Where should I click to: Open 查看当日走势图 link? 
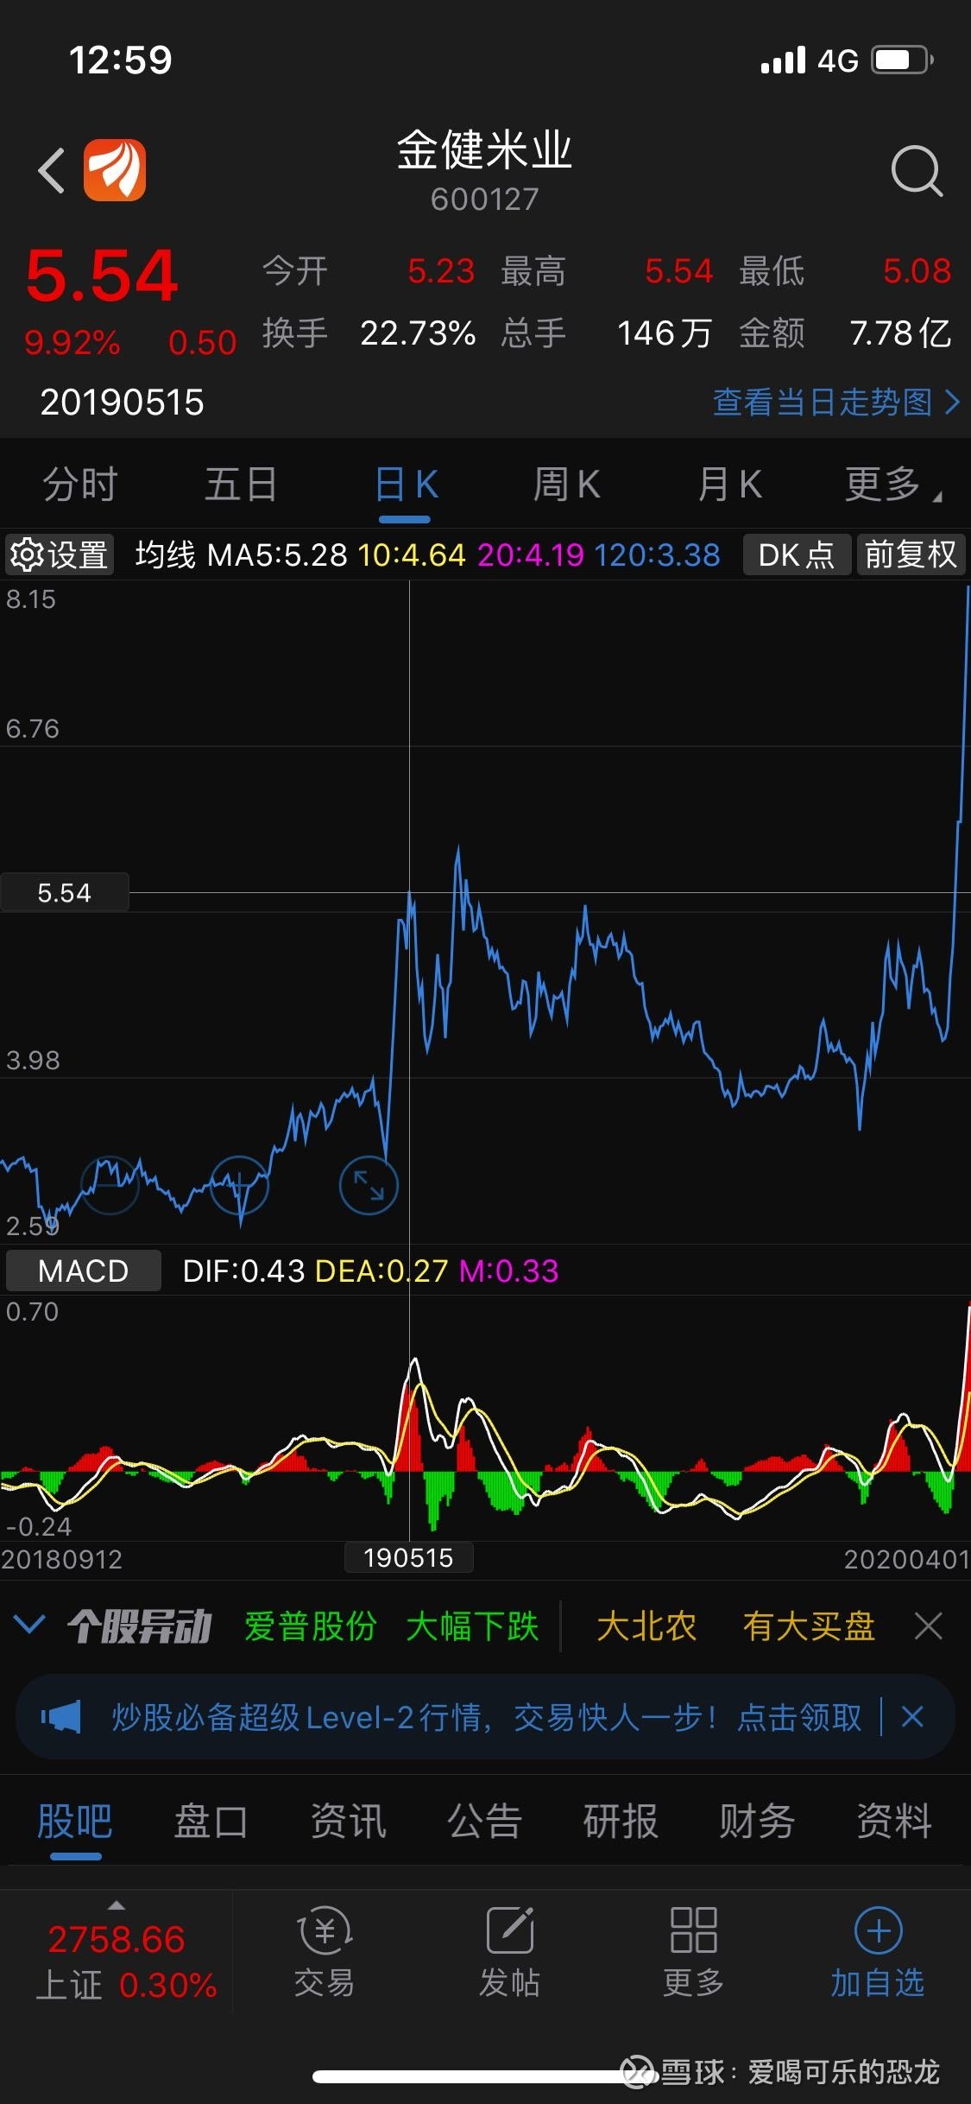click(835, 402)
